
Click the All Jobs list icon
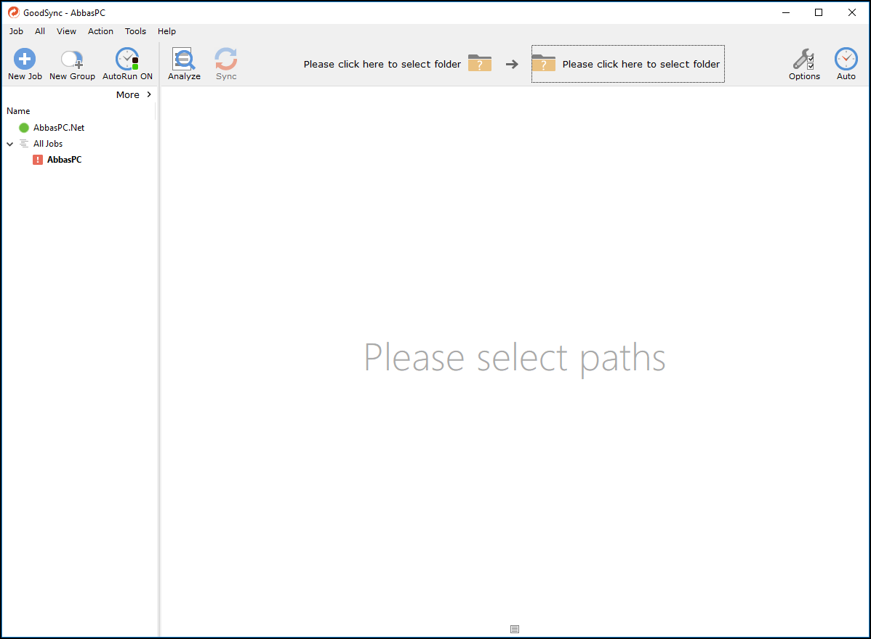[24, 144]
